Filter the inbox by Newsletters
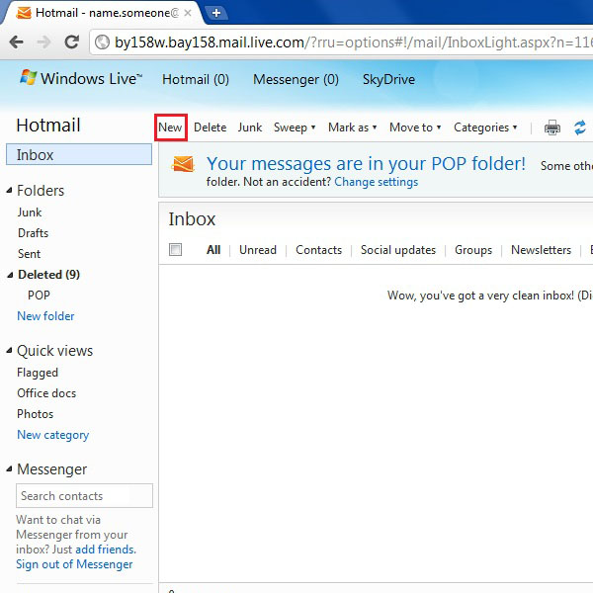Image resolution: width=593 pixels, height=593 pixels. click(541, 250)
